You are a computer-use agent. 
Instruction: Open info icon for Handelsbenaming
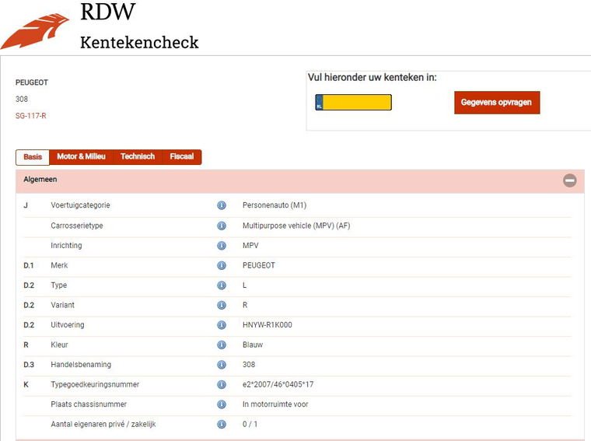coord(222,365)
